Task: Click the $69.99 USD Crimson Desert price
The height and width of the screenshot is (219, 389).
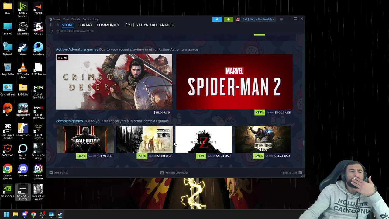Action: tap(162, 113)
